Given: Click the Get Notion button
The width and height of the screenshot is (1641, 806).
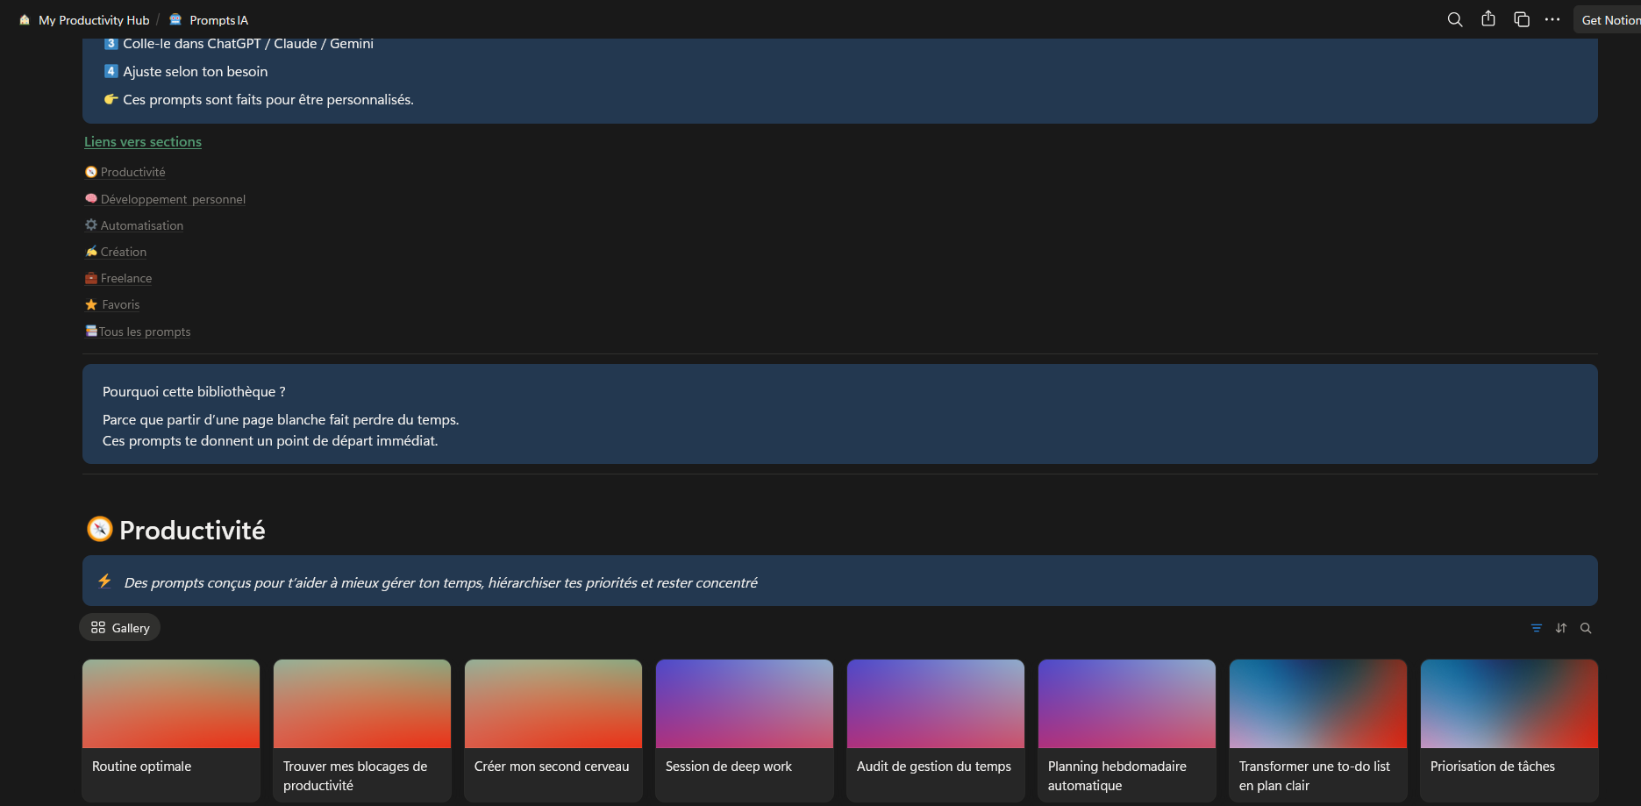Looking at the screenshot, I should point(1609,20).
